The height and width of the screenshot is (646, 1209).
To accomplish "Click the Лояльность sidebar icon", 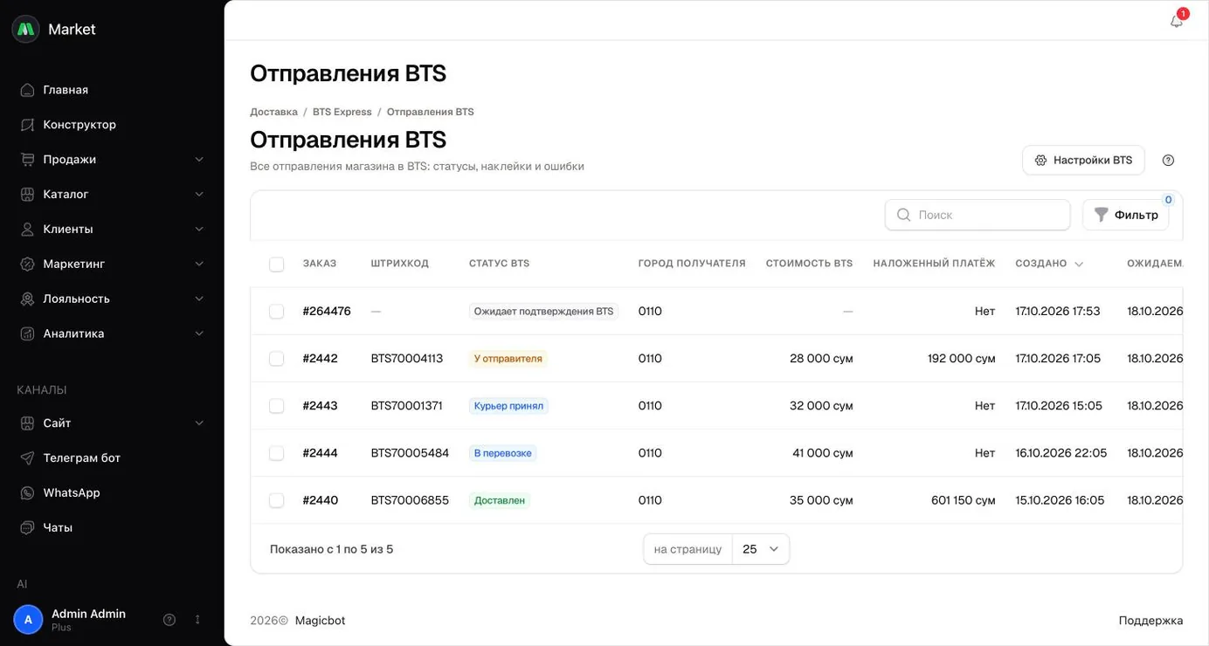I will (x=27, y=299).
